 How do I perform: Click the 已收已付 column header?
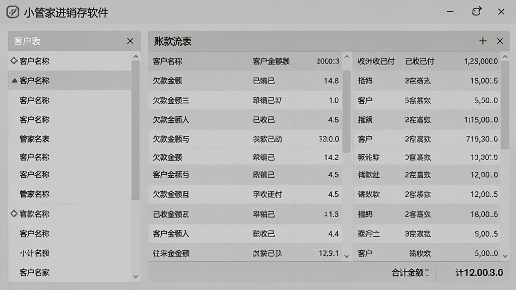[420, 61]
